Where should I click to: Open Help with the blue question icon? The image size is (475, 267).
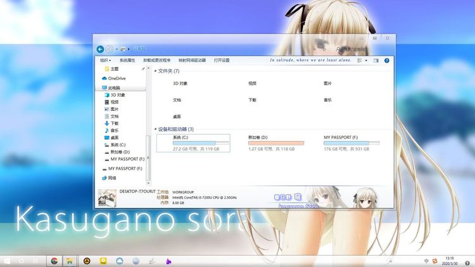click(386, 61)
